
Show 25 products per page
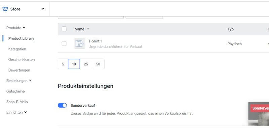86,64
